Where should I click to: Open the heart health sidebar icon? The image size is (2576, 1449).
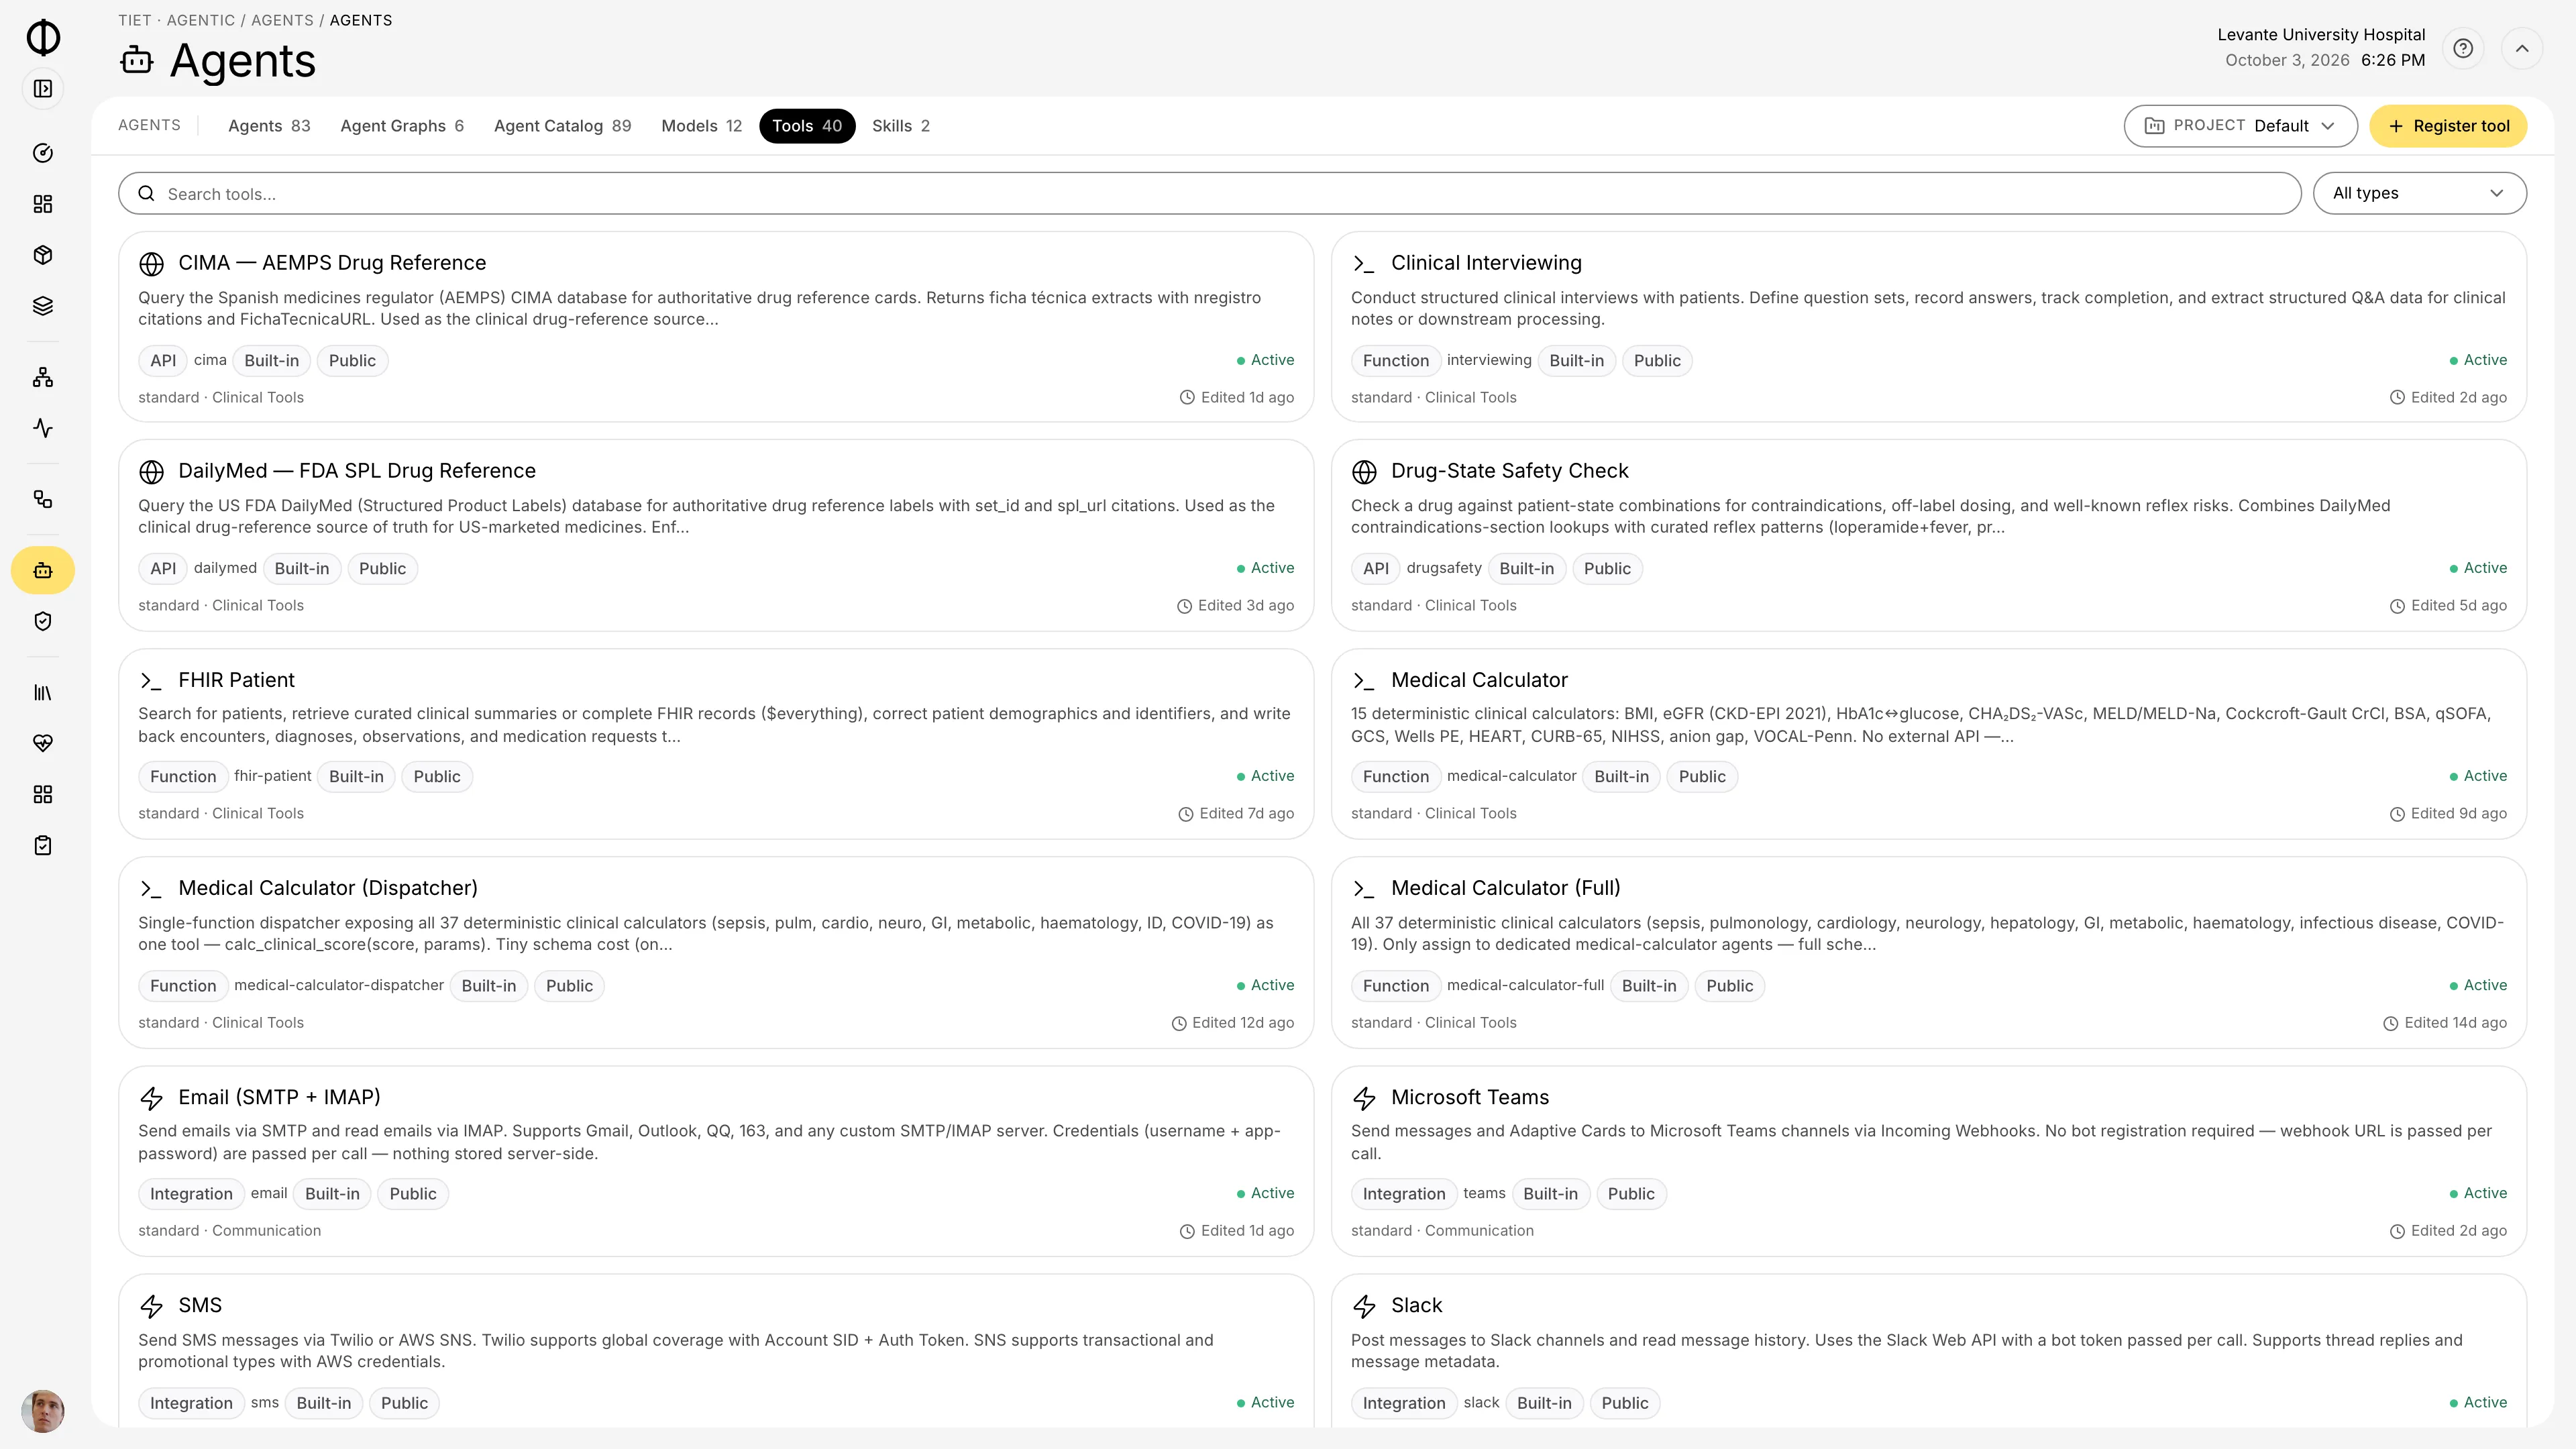tap(43, 743)
